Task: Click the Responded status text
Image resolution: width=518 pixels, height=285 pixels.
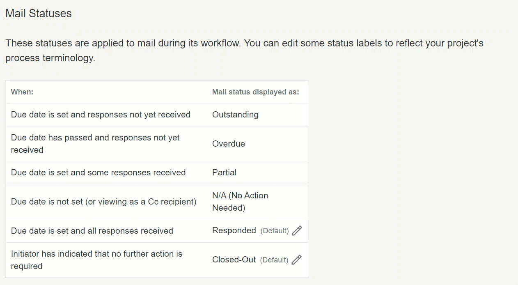Action: 234,231
